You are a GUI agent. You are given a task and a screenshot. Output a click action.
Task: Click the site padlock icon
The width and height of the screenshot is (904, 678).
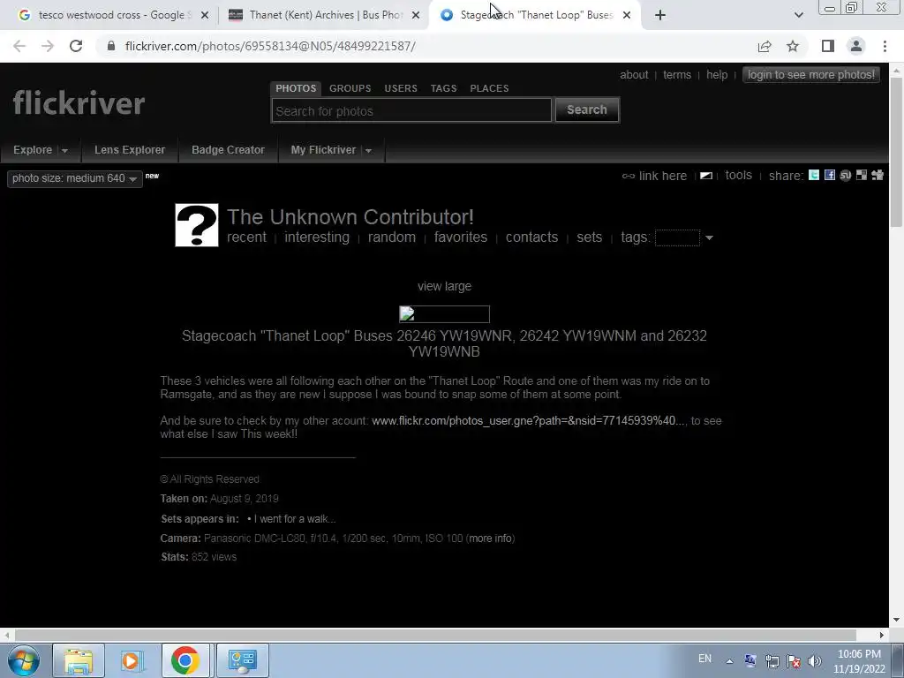pyautogui.click(x=111, y=46)
